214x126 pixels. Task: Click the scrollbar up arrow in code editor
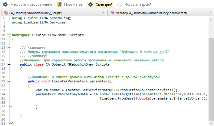(x=211, y=19)
